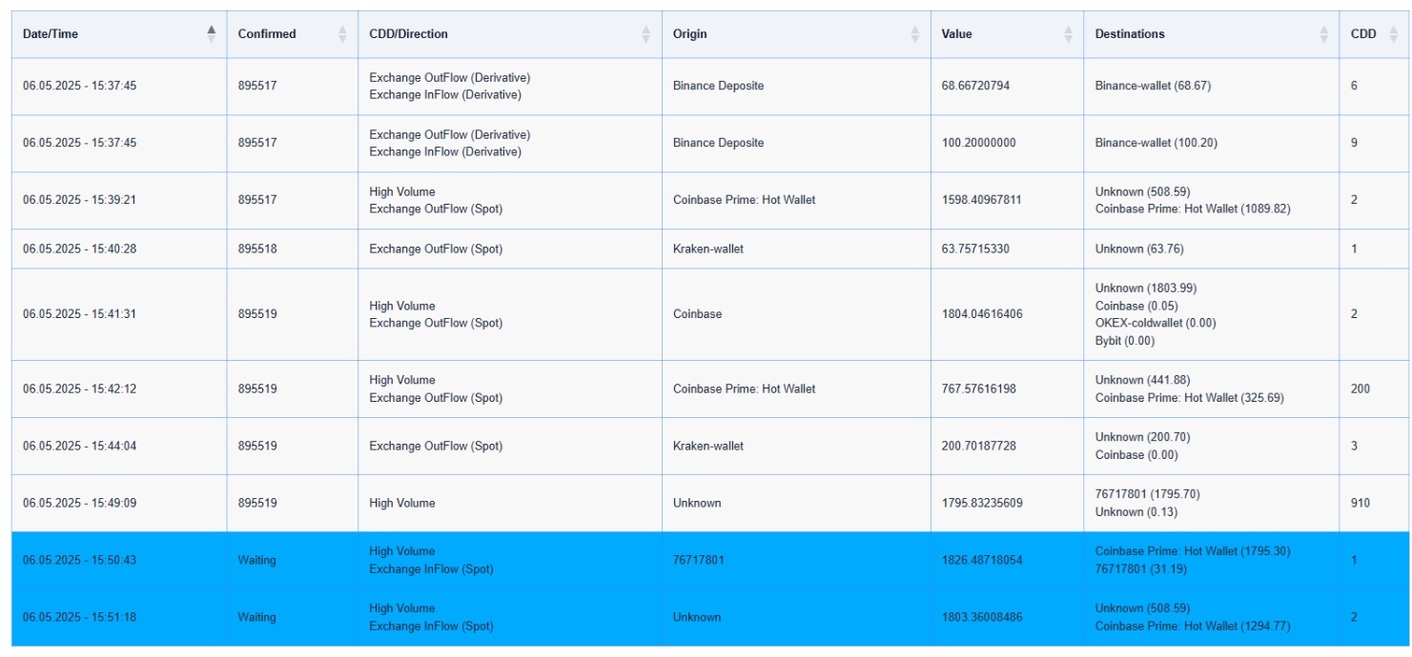Screen dimensions: 1412x657
Task: Sort by Confirmed column arrows
Action: (342, 34)
